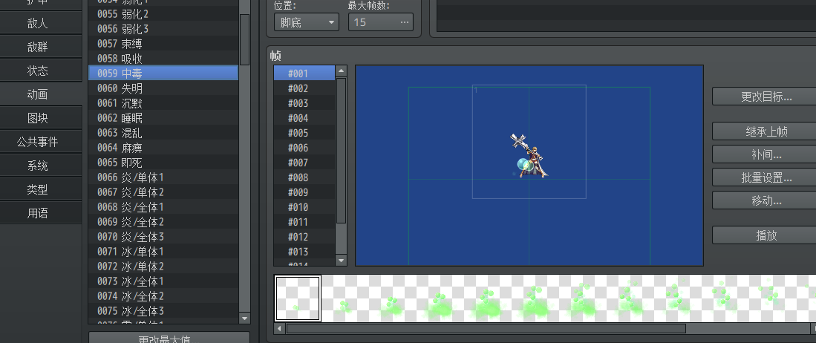Select animation 0073 冰/全体1
This screenshot has width=816, height=343.
click(x=163, y=281)
